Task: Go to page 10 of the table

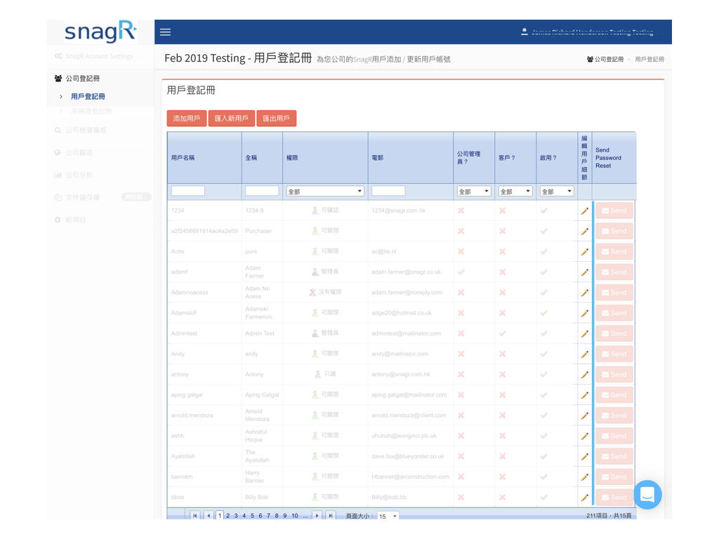Action: (x=295, y=516)
